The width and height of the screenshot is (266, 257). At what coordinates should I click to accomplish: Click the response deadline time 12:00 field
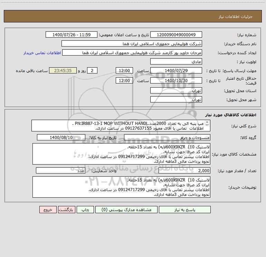click(x=124, y=70)
